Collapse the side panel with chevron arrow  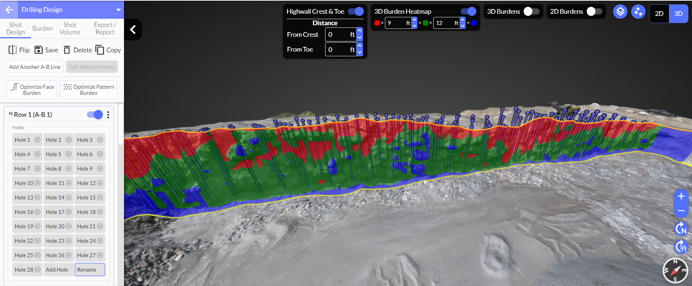[133, 30]
